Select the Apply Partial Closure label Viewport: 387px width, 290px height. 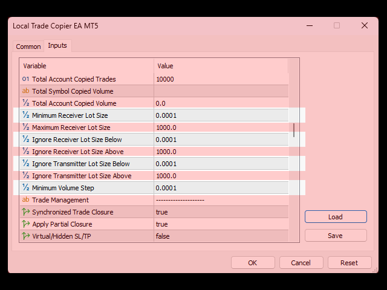pos(62,224)
